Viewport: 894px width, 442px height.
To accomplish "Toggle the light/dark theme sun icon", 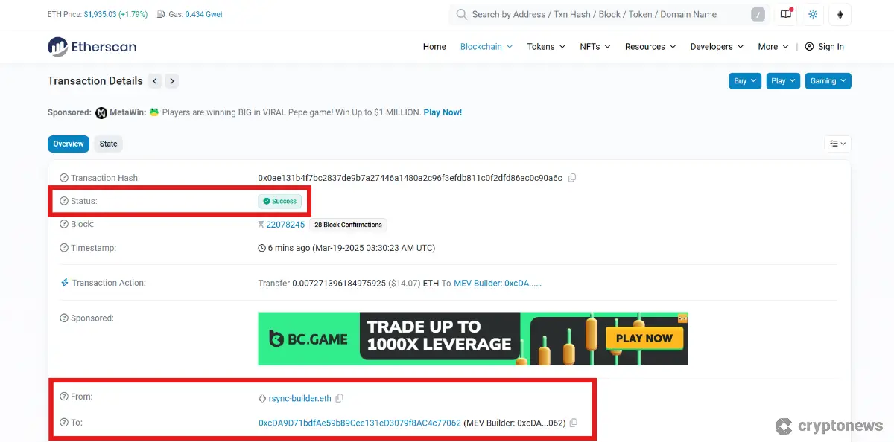I will click(x=813, y=14).
